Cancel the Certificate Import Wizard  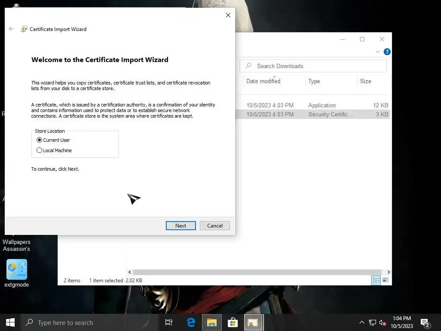pyautogui.click(x=214, y=225)
